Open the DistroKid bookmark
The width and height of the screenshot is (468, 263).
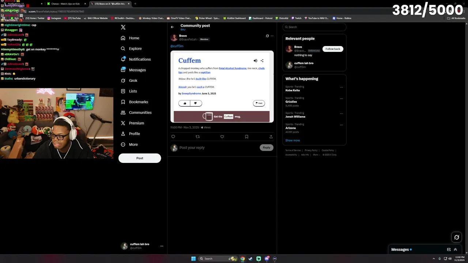tap(282, 18)
